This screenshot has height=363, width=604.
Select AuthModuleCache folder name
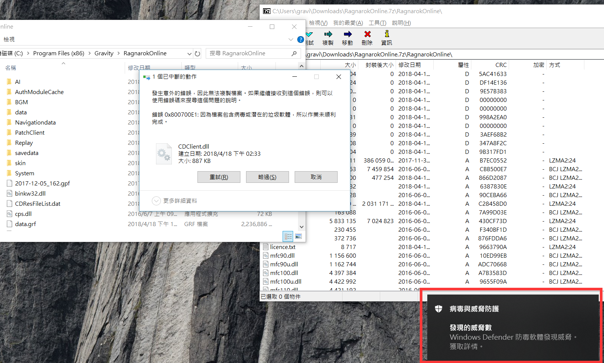(x=39, y=92)
